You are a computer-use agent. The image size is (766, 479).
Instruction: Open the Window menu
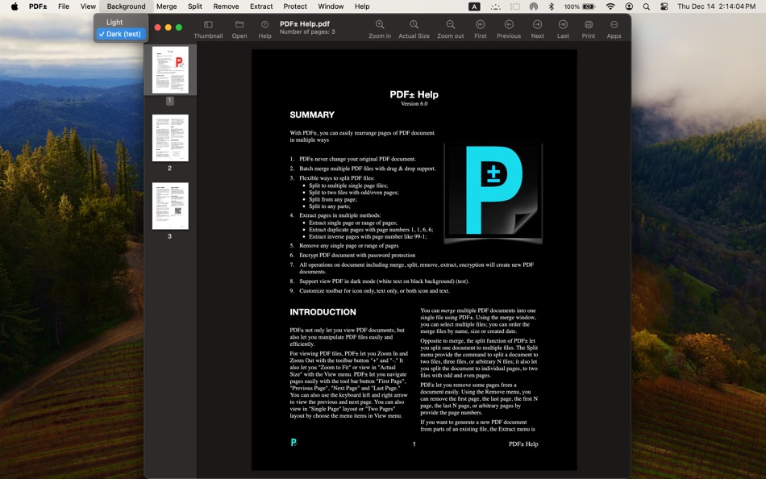[x=331, y=6]
